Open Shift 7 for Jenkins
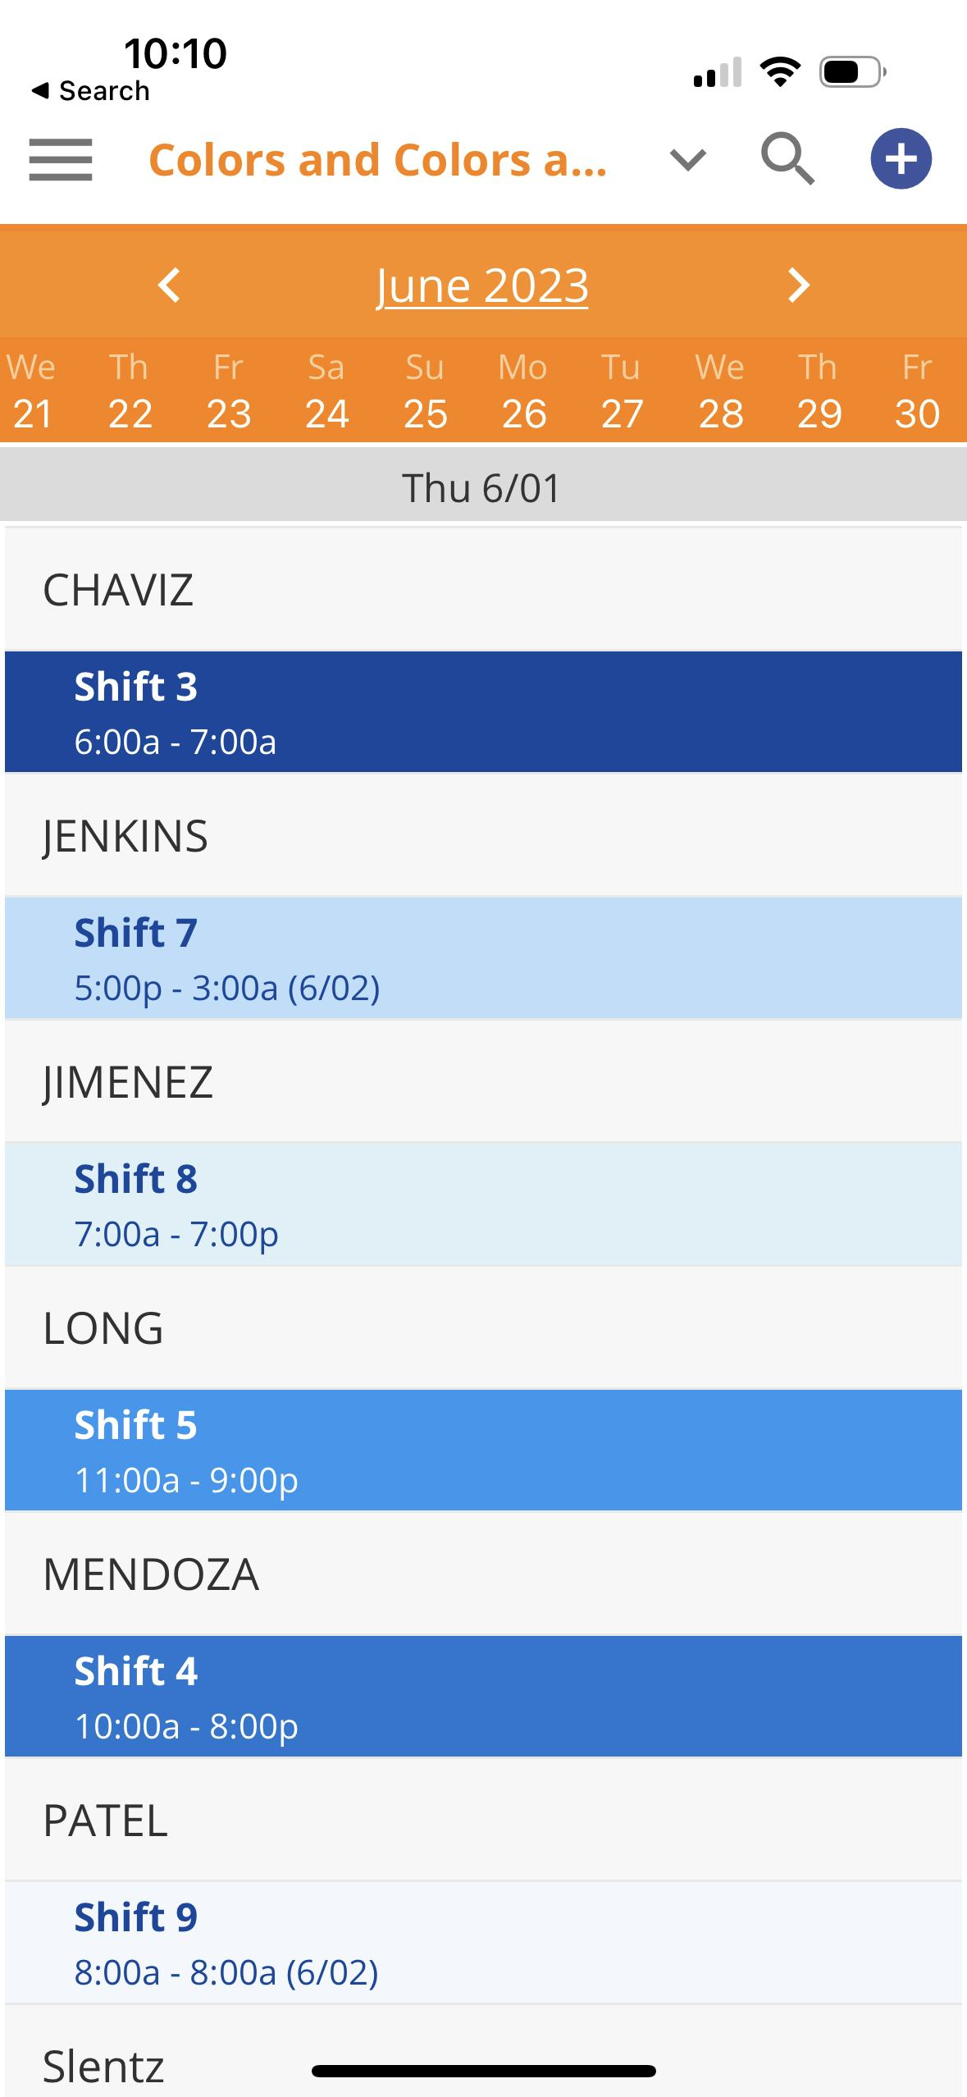 (483, 958)
